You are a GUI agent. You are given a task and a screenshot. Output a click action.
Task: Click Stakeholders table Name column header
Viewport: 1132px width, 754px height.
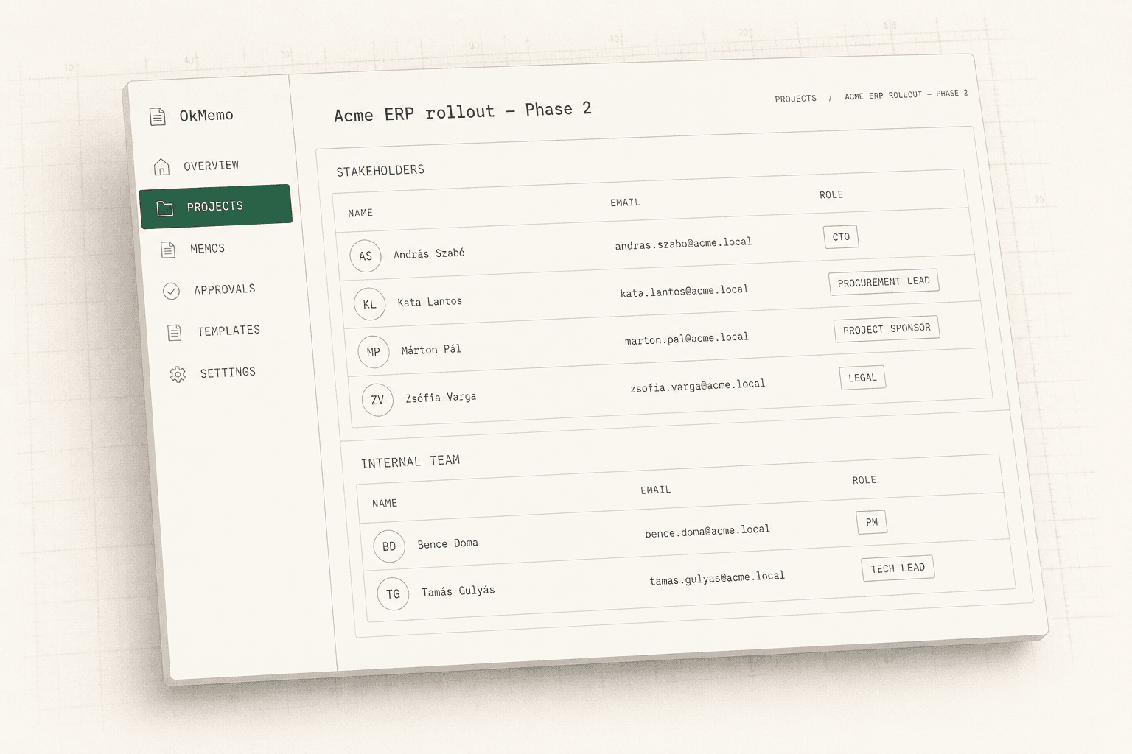coord(360,213)
